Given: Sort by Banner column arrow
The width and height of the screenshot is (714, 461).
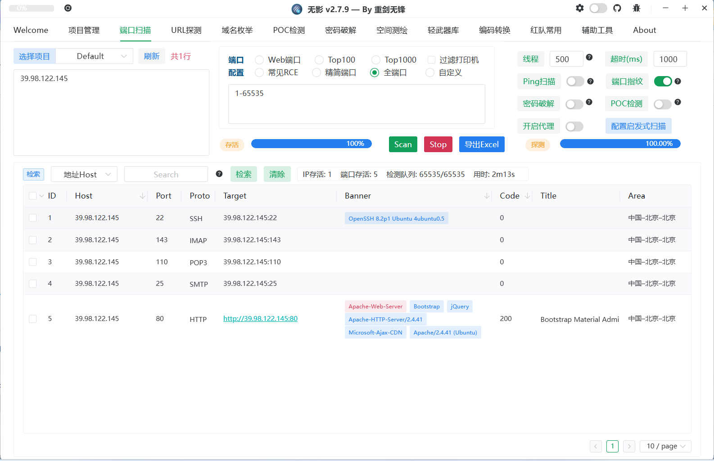Looking at the screenshot, I should point(487,196).
